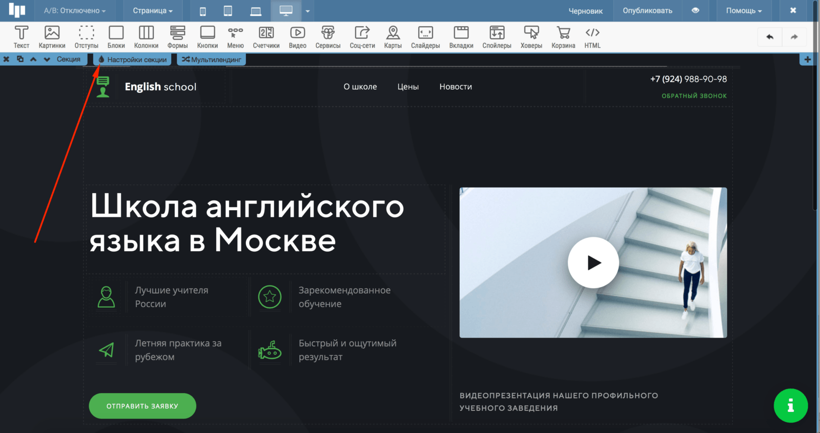
Task: Add a Слайдеры slider element
Action: tap(425, 37)
